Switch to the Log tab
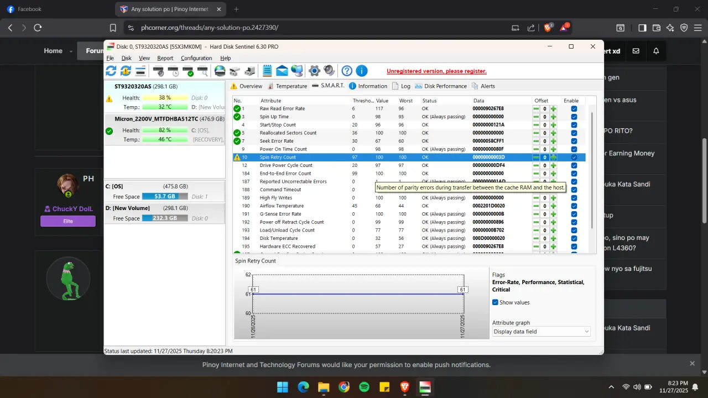 coord(401,86)
